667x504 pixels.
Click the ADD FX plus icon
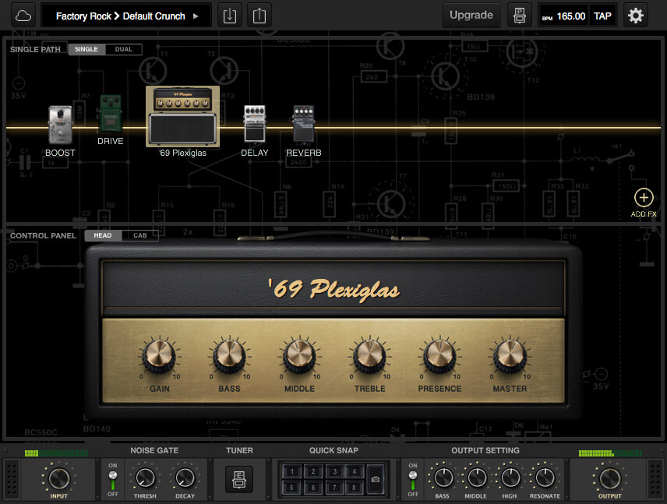click(644, 198)
